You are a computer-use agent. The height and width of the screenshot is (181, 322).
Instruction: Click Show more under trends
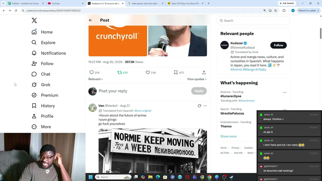(x=228, y=136)
